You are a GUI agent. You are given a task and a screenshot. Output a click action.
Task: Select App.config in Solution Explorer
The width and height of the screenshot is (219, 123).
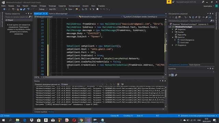182,35
